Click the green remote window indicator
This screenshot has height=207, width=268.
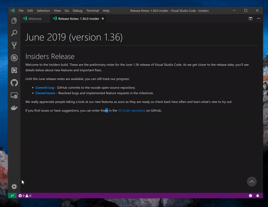pos(12,196)
